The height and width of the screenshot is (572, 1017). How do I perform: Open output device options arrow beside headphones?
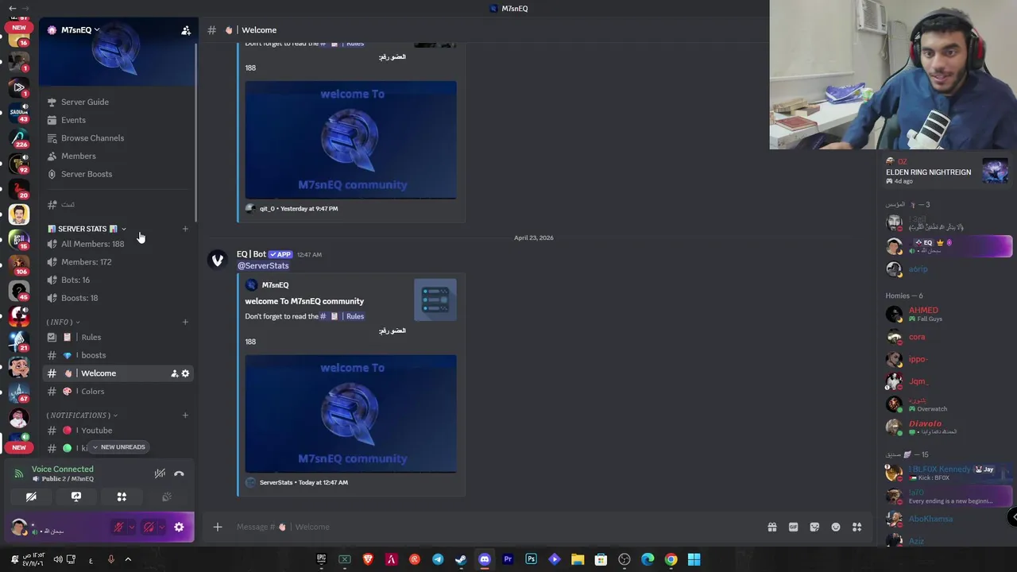pos(161,527)
